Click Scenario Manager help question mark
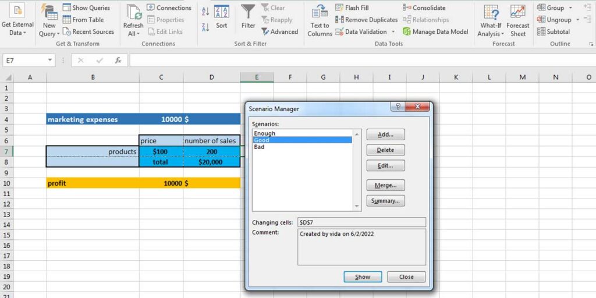596x298 pixels. pos(398,107)
